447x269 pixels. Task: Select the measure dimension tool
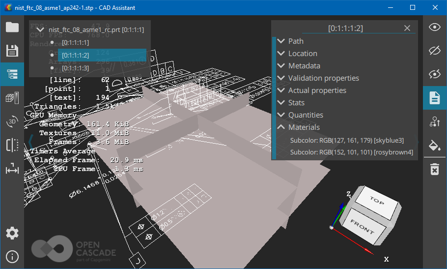(12, 170)
